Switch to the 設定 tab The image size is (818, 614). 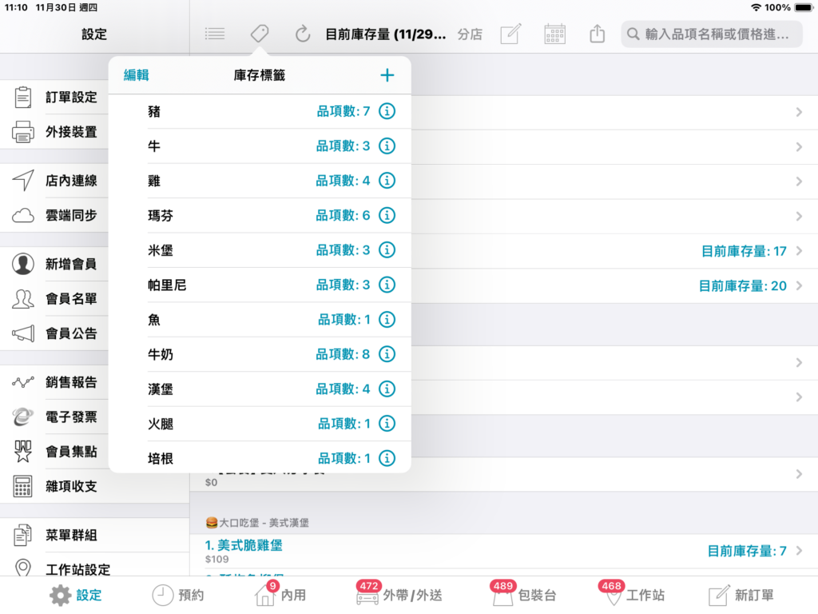[76, 595]
